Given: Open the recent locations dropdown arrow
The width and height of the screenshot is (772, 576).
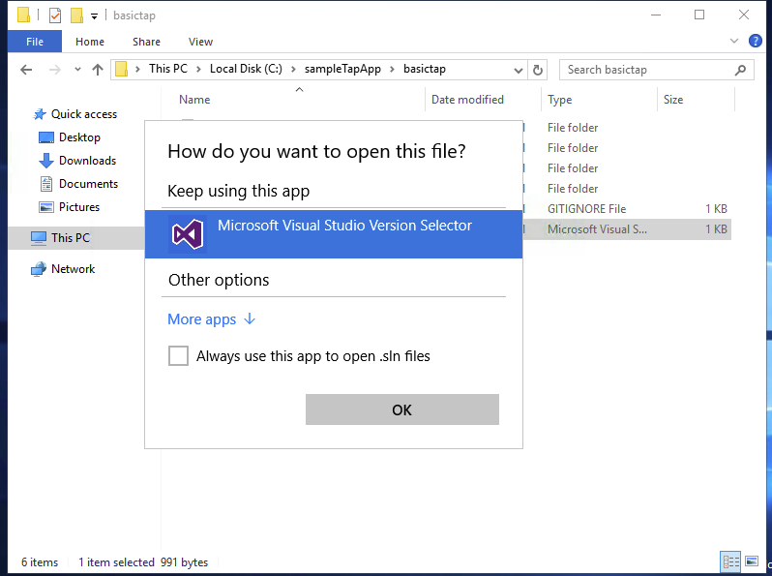Looking at the screenshot, I should pos(77,70).
